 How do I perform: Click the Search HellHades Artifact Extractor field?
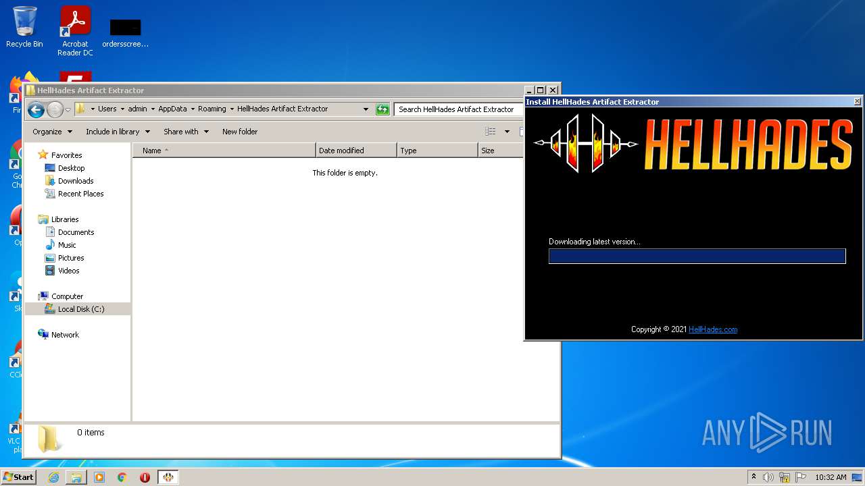coord(458,109)
